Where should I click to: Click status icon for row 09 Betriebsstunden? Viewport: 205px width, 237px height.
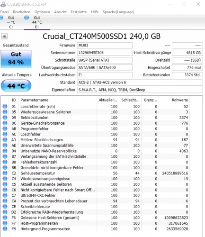point(5,118)
